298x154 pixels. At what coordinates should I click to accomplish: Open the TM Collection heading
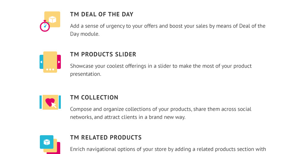pos(94,97)
